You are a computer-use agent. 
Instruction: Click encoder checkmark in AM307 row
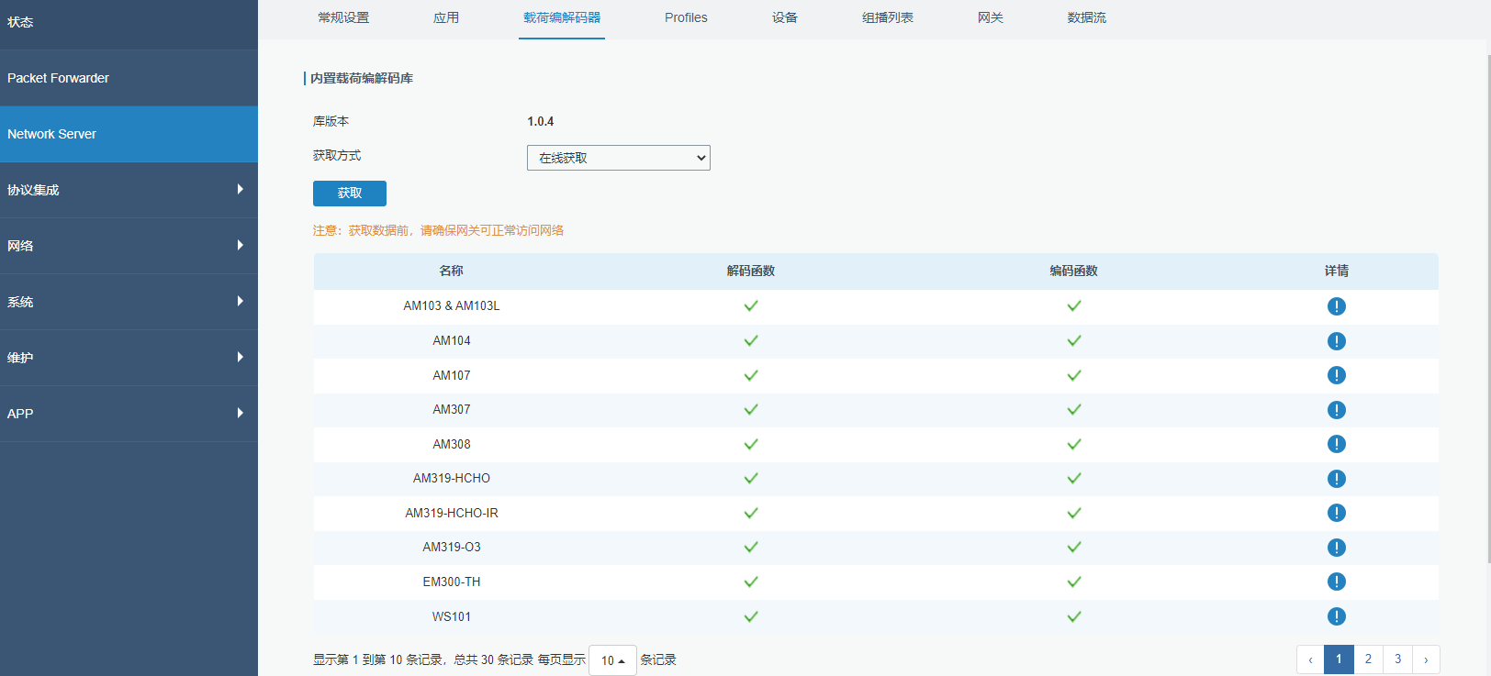click(1074, 409)
